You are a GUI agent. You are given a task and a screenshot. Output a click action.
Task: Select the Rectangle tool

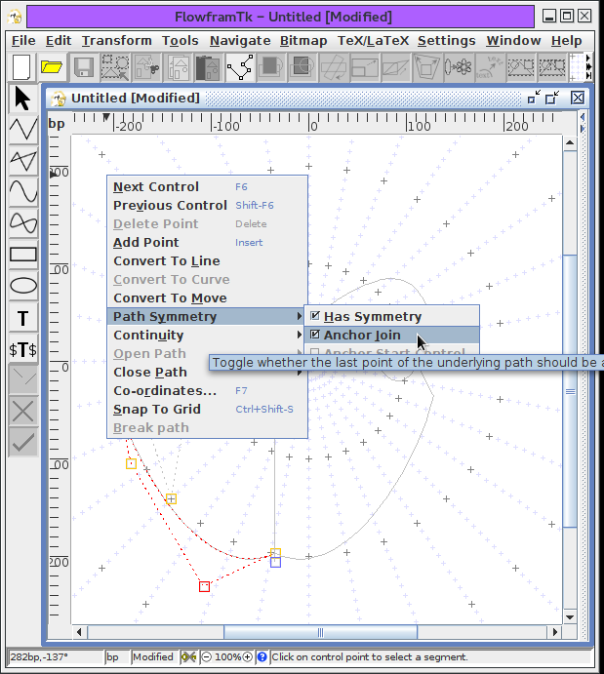(23, 255)
